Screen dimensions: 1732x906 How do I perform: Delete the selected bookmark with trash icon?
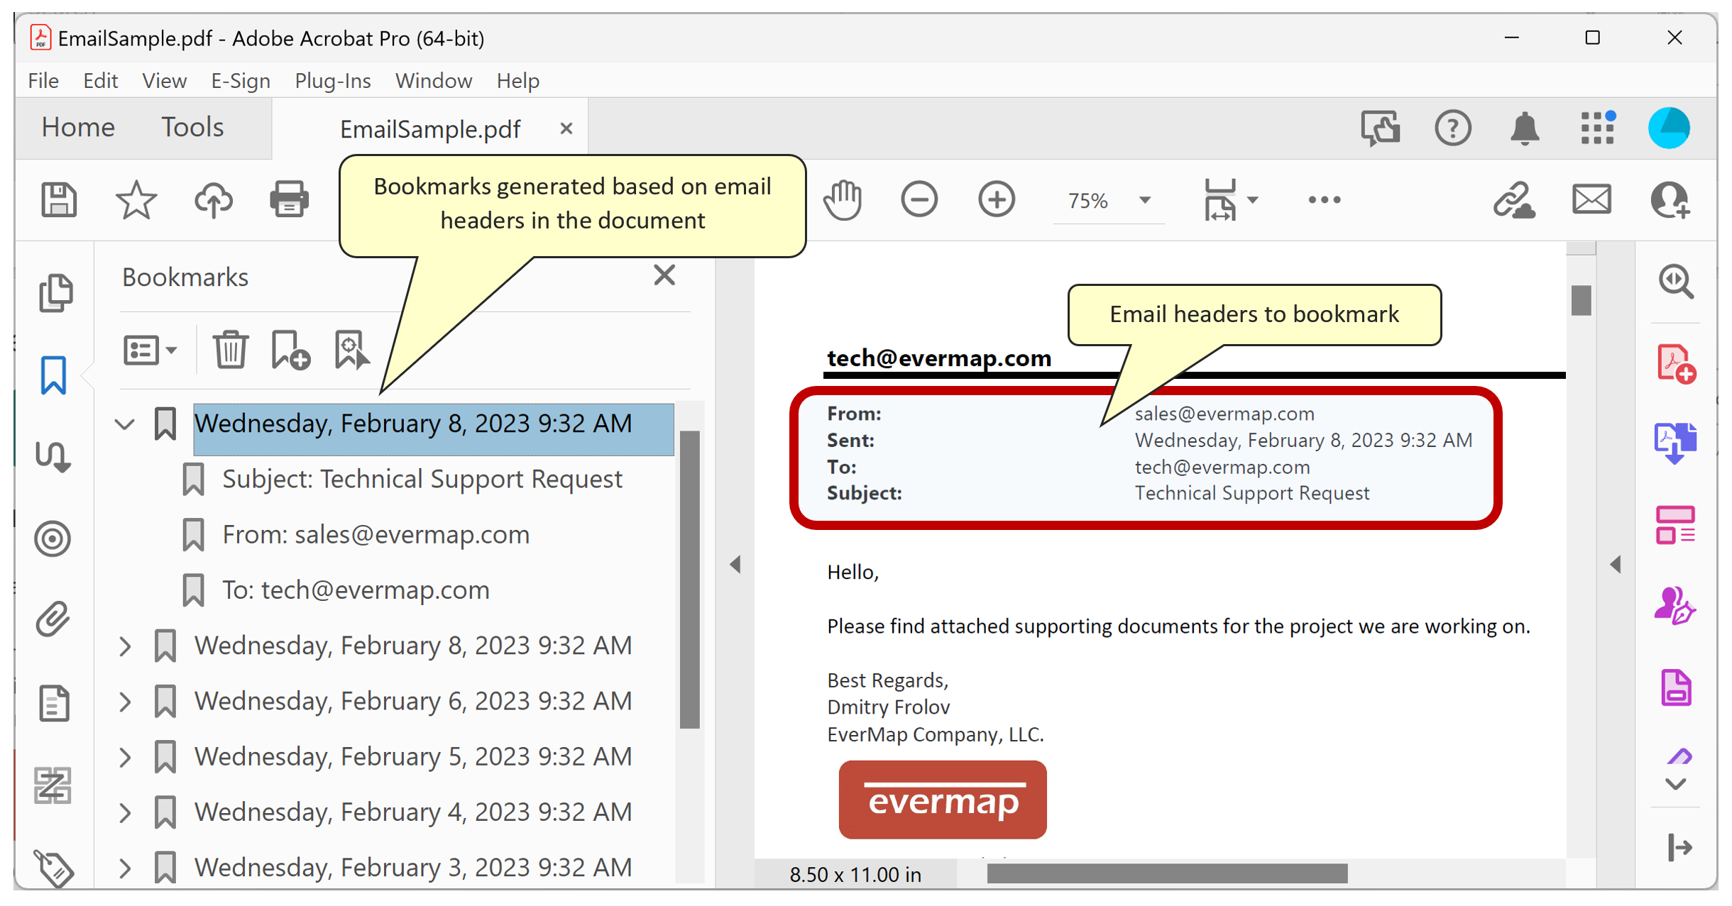(x=230, y=350)
